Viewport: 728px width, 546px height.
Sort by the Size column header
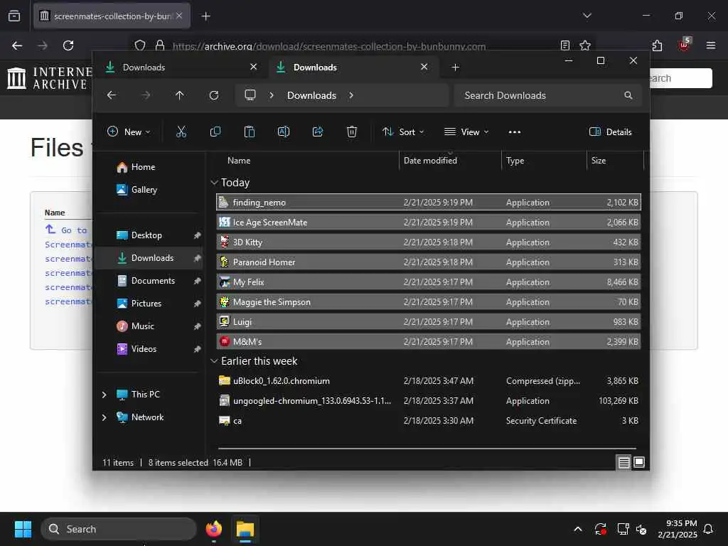click(615, 161)
